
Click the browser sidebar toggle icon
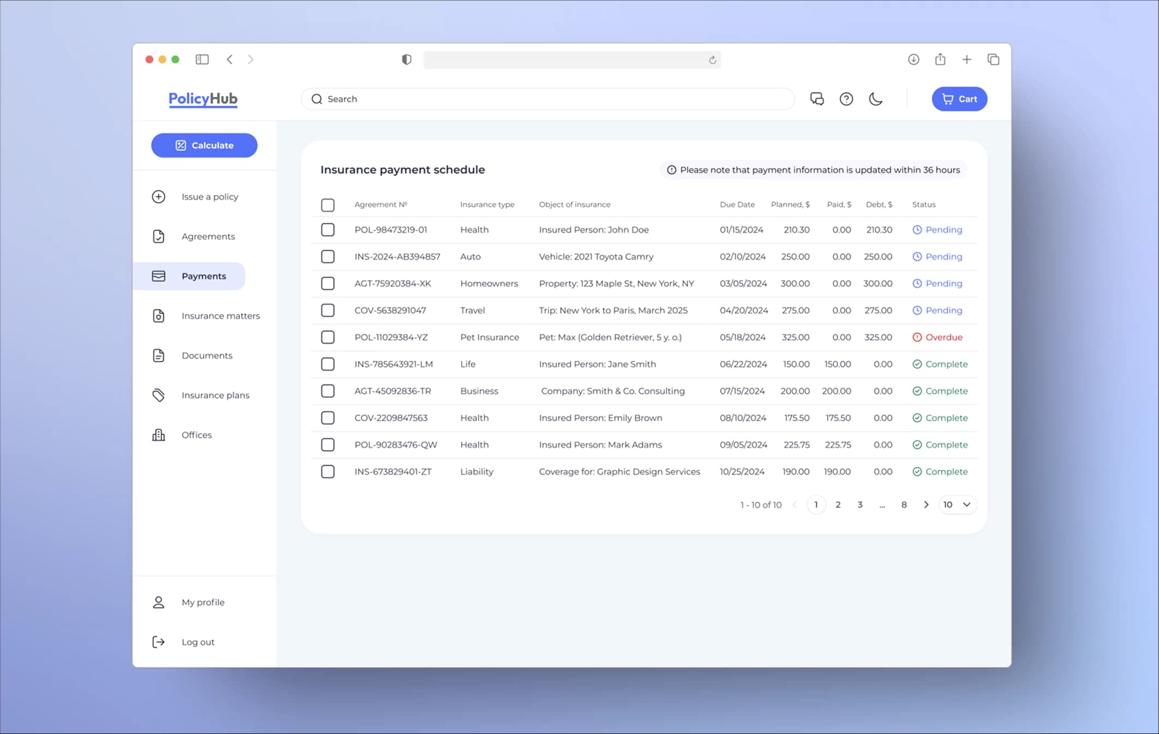(202, 59)
